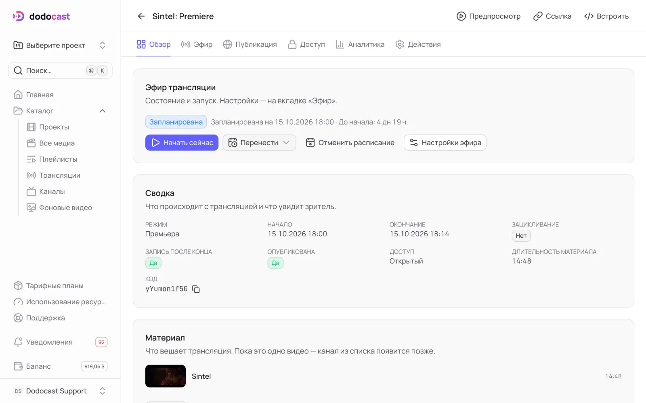Click the Нет looping badge
The width and height of the screenshot is (646, 403).
point(521,236)
